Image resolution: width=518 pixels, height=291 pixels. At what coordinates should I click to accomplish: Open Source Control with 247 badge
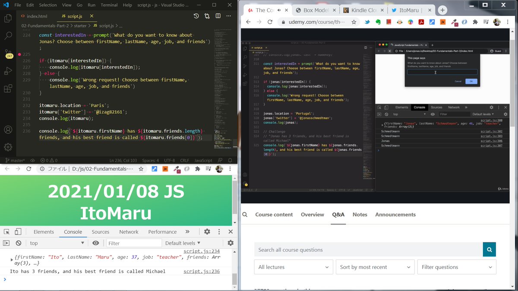click(8, 54)
